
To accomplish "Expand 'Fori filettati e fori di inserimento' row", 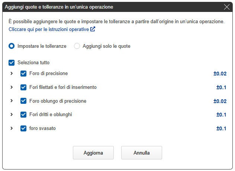I will (x=12, y=87).
